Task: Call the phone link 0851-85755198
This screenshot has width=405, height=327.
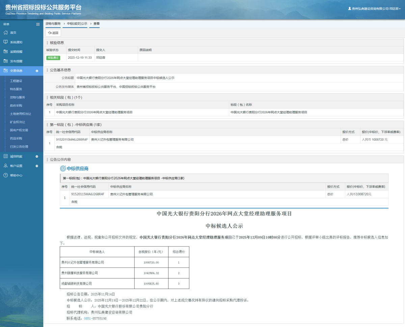Action: 94,318
